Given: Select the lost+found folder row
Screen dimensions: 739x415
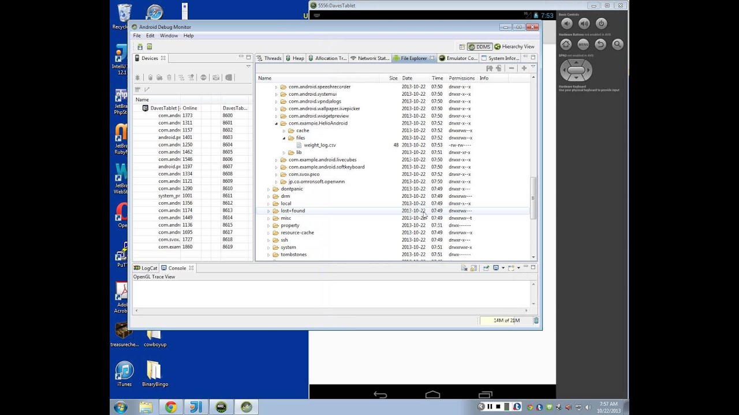Looking at the screenshot, I should click(x=393, y=211).
